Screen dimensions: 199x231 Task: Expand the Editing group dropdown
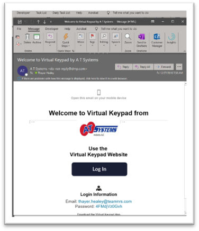[x=104, y=40]
